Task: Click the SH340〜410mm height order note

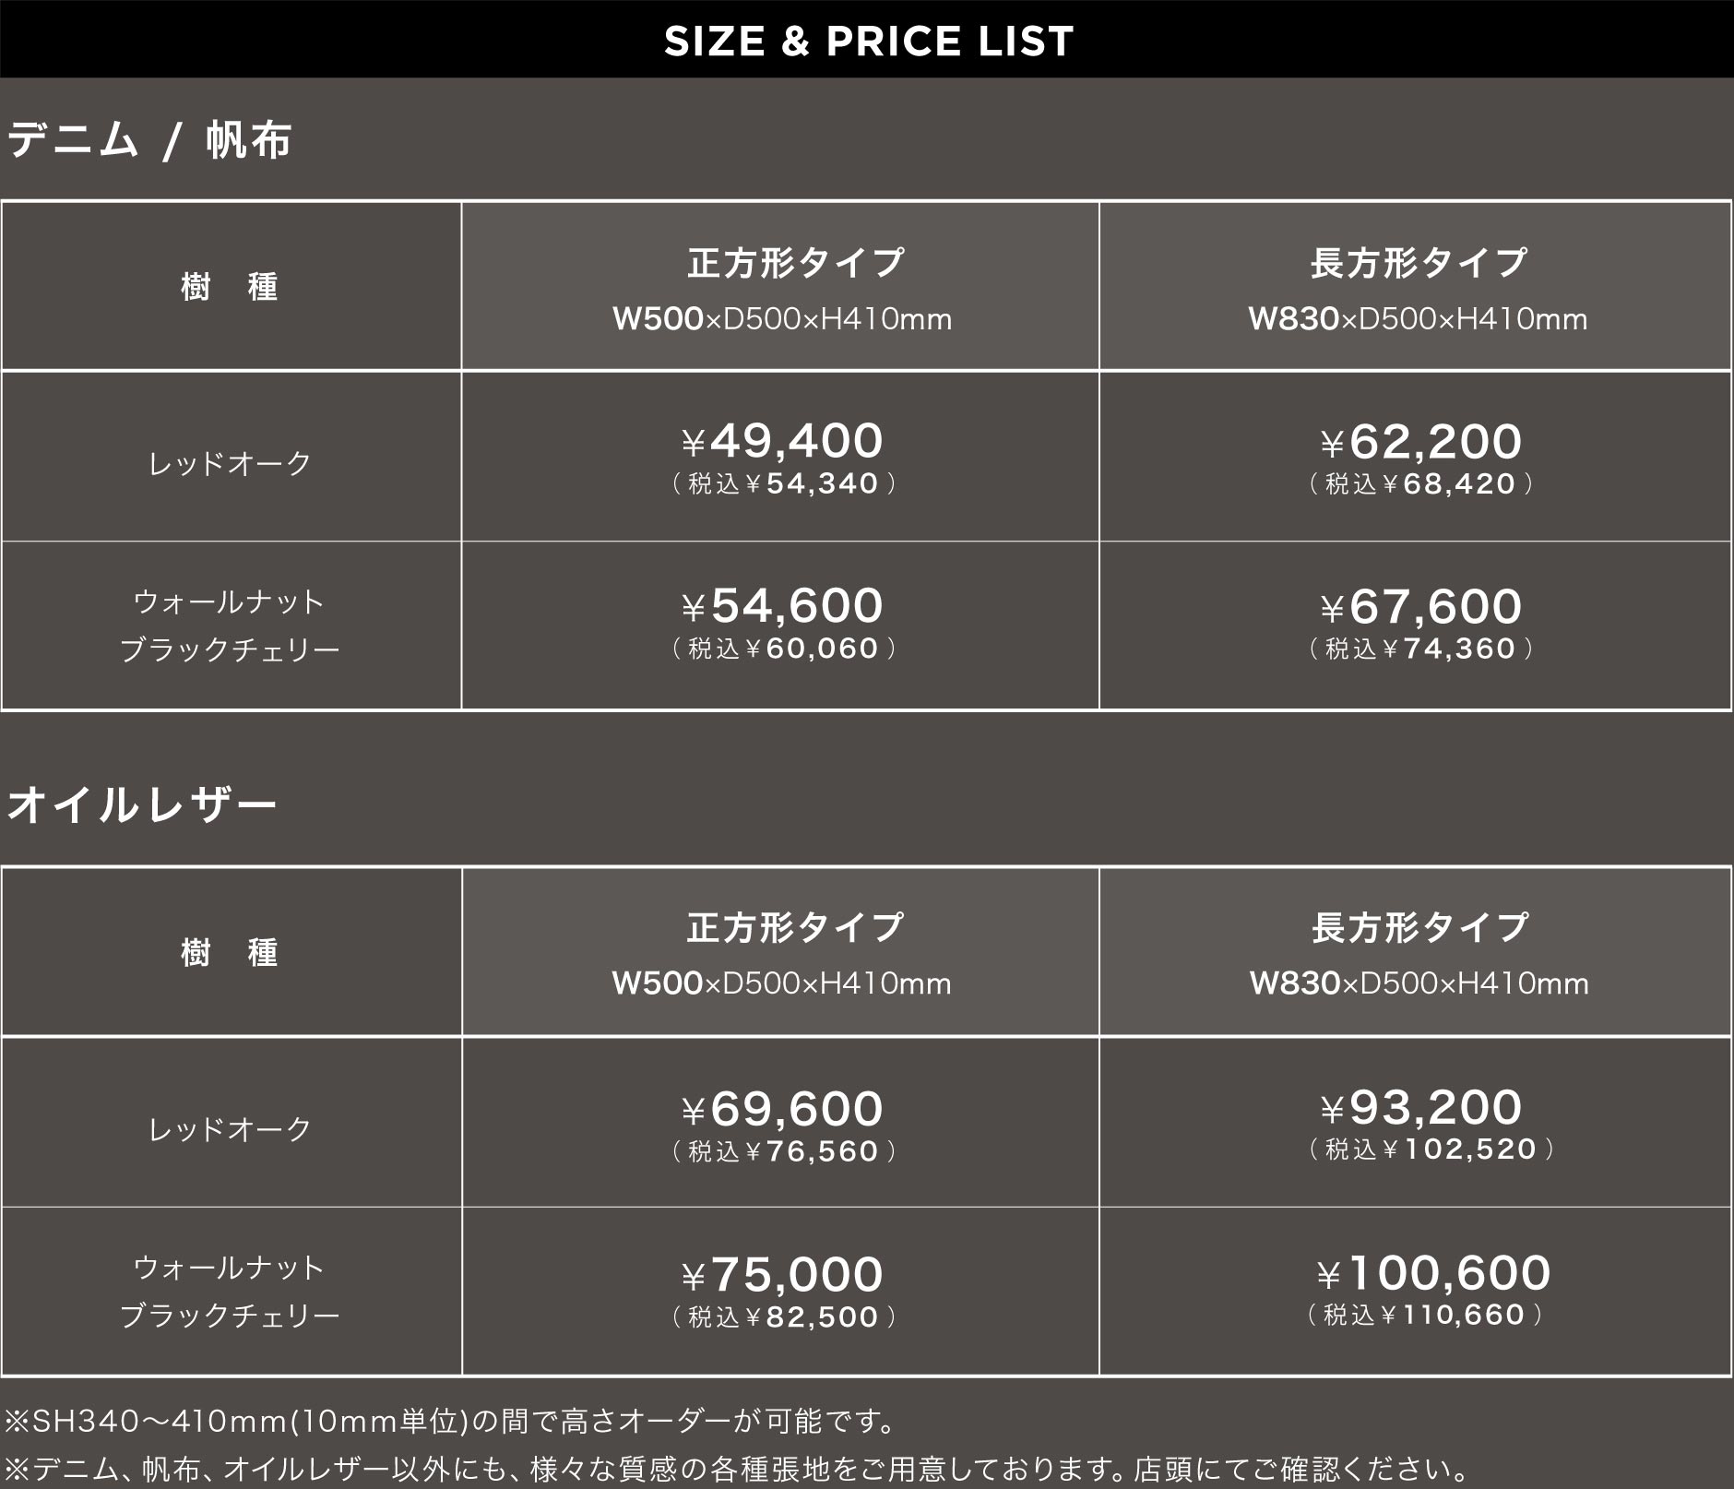Action: tap(450, 1421)
